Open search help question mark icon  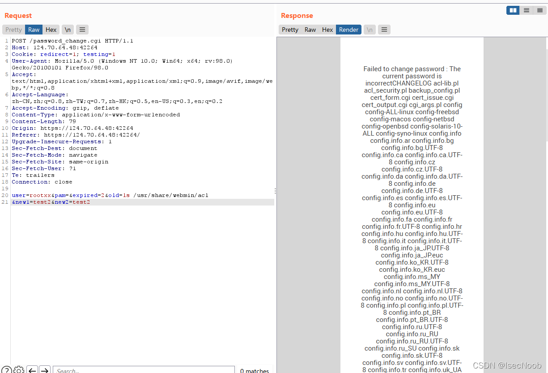[x=7, y=370]
